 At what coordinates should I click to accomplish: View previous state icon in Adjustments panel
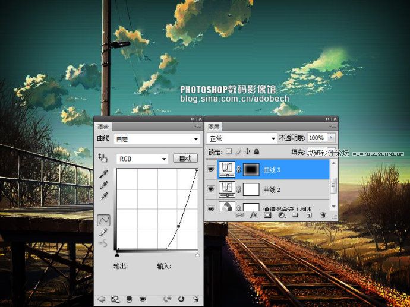pos(168,299)
